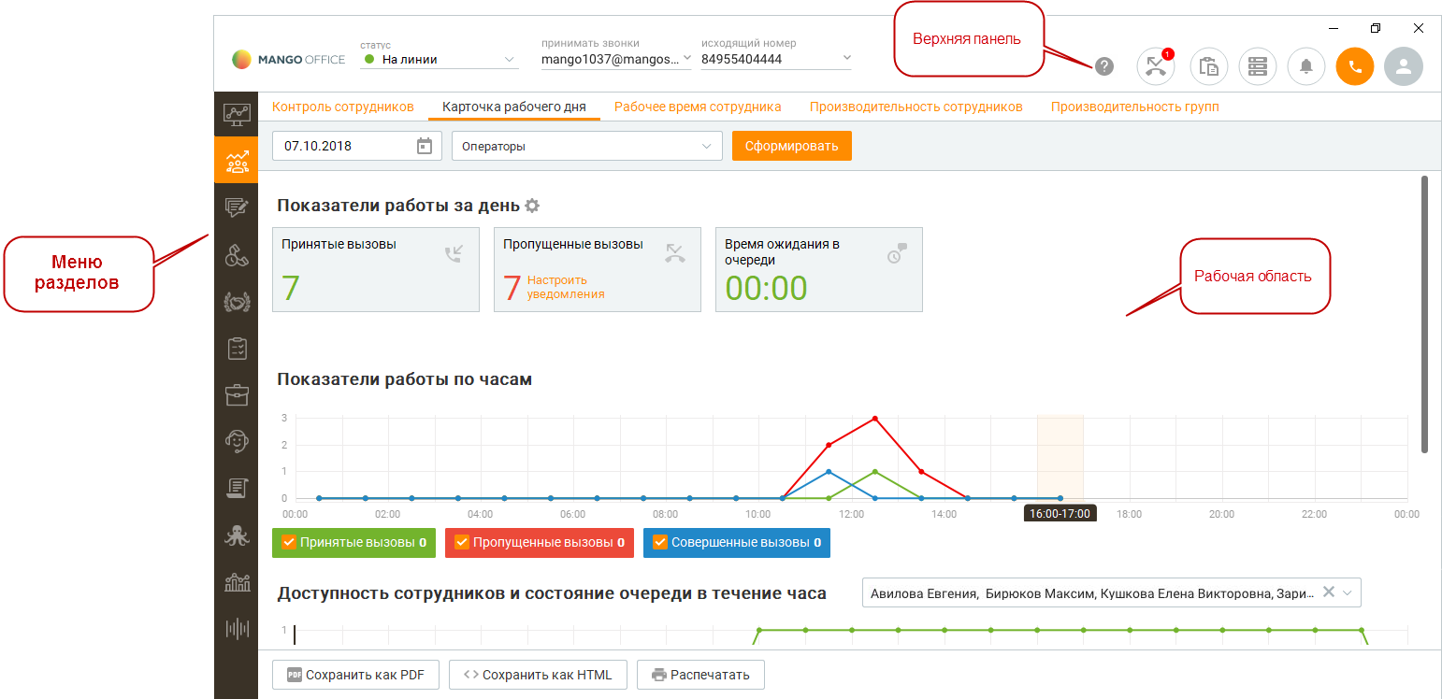Toggle the Пропущенные вызовы checkbox
Viewport: 1442px width, 699px height.
[x=462, y=542]
